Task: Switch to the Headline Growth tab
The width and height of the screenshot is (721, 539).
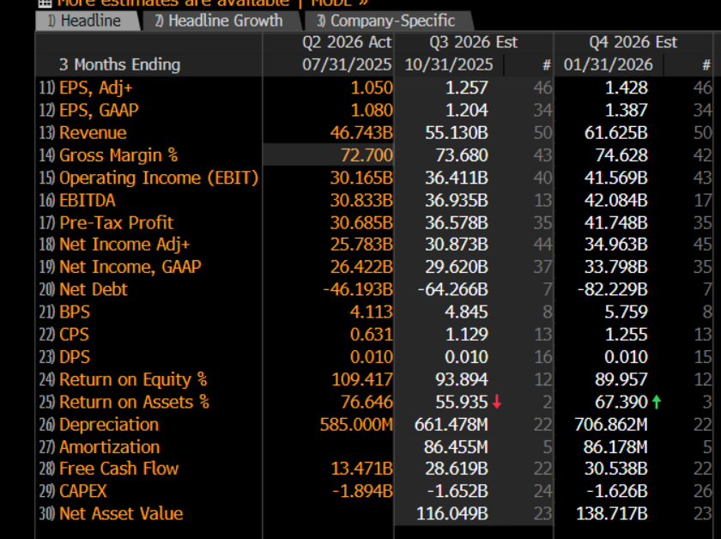Action: (x=219, y=21)
